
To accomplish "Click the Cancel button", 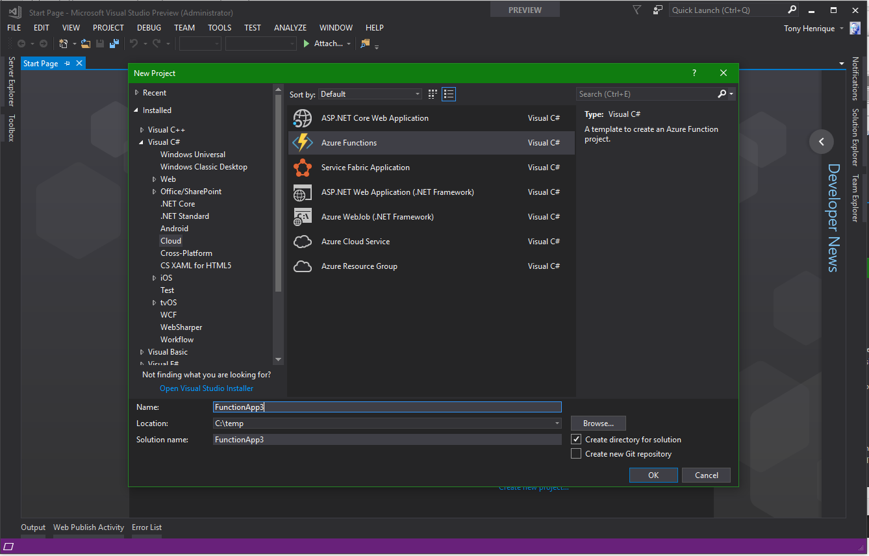I will [707, 475].
